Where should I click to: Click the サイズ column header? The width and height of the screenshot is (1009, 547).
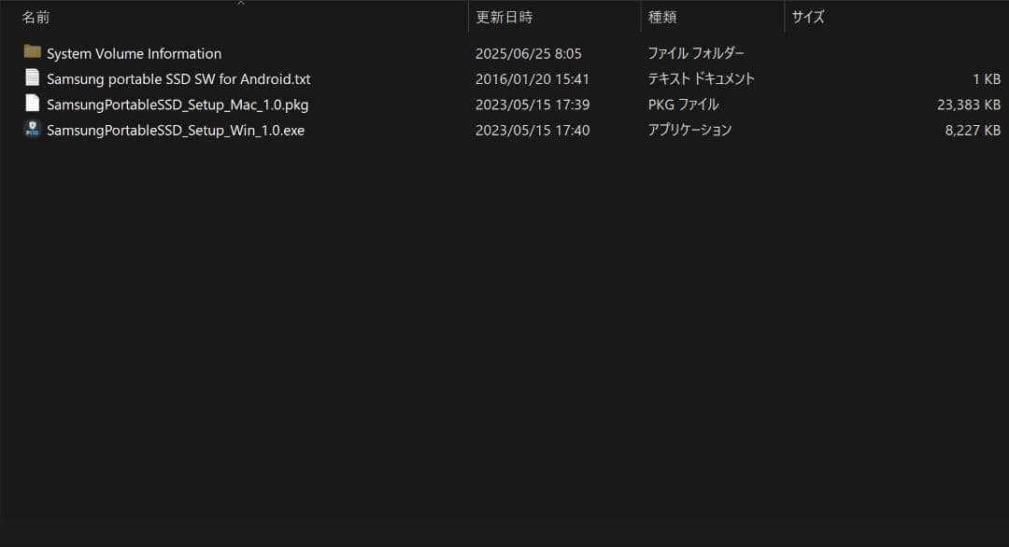(x=807, y=17)
